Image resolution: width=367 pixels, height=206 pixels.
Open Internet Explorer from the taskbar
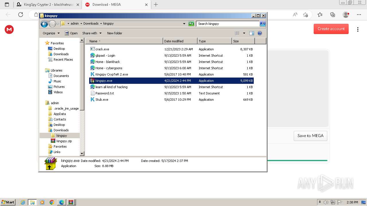pos(23,202)
